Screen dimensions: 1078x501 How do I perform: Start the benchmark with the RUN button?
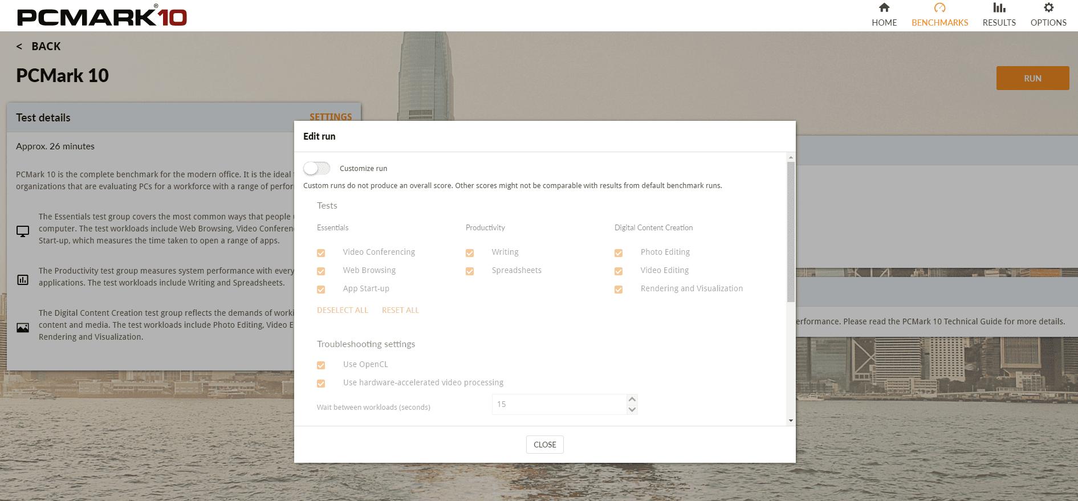coord(1032,78)
